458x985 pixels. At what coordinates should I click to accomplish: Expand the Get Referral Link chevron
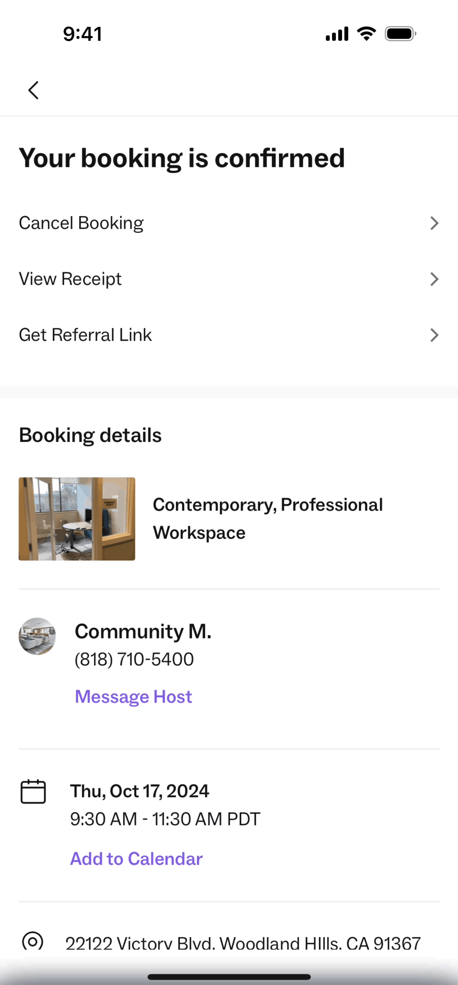coord(434,335)
